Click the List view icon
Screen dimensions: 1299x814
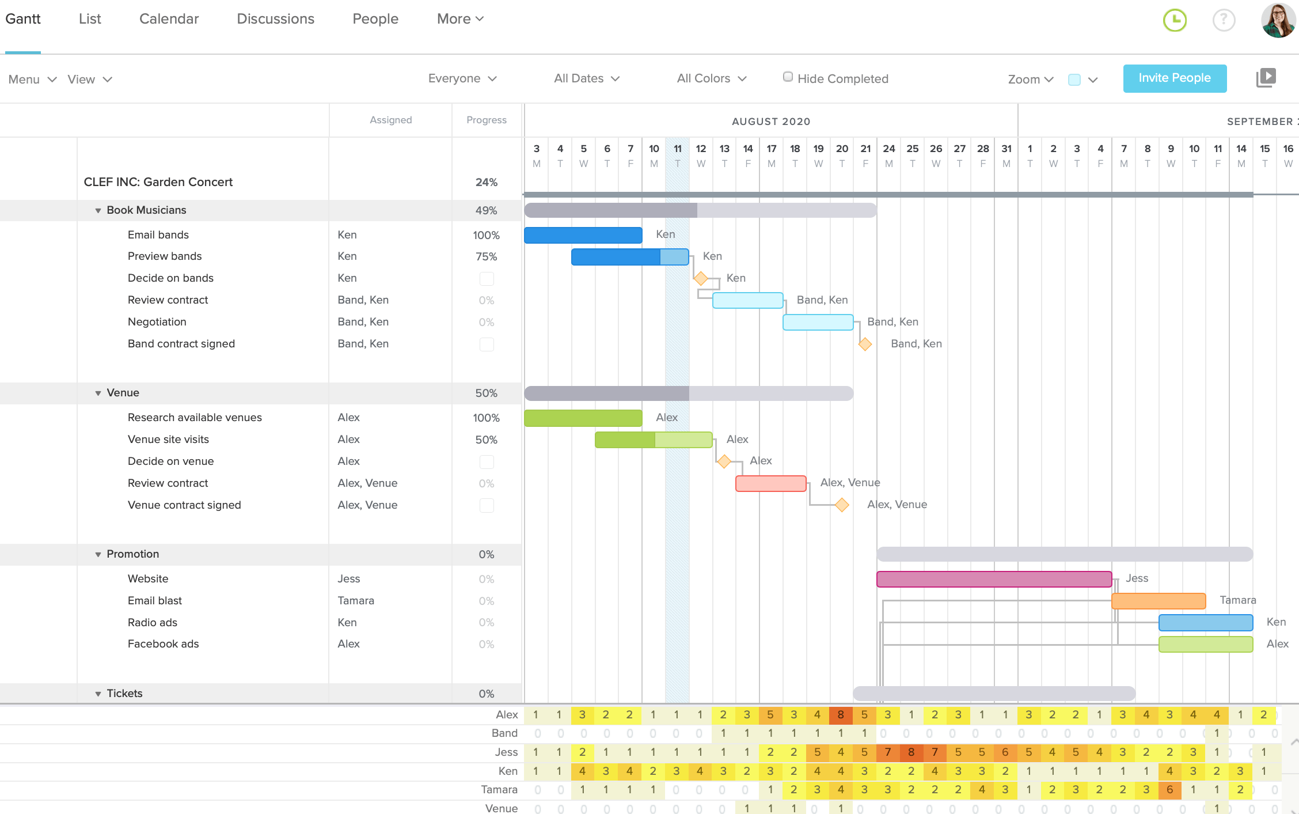pos(90,18)
